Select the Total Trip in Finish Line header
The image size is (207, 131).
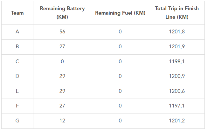tap(177, 13)
